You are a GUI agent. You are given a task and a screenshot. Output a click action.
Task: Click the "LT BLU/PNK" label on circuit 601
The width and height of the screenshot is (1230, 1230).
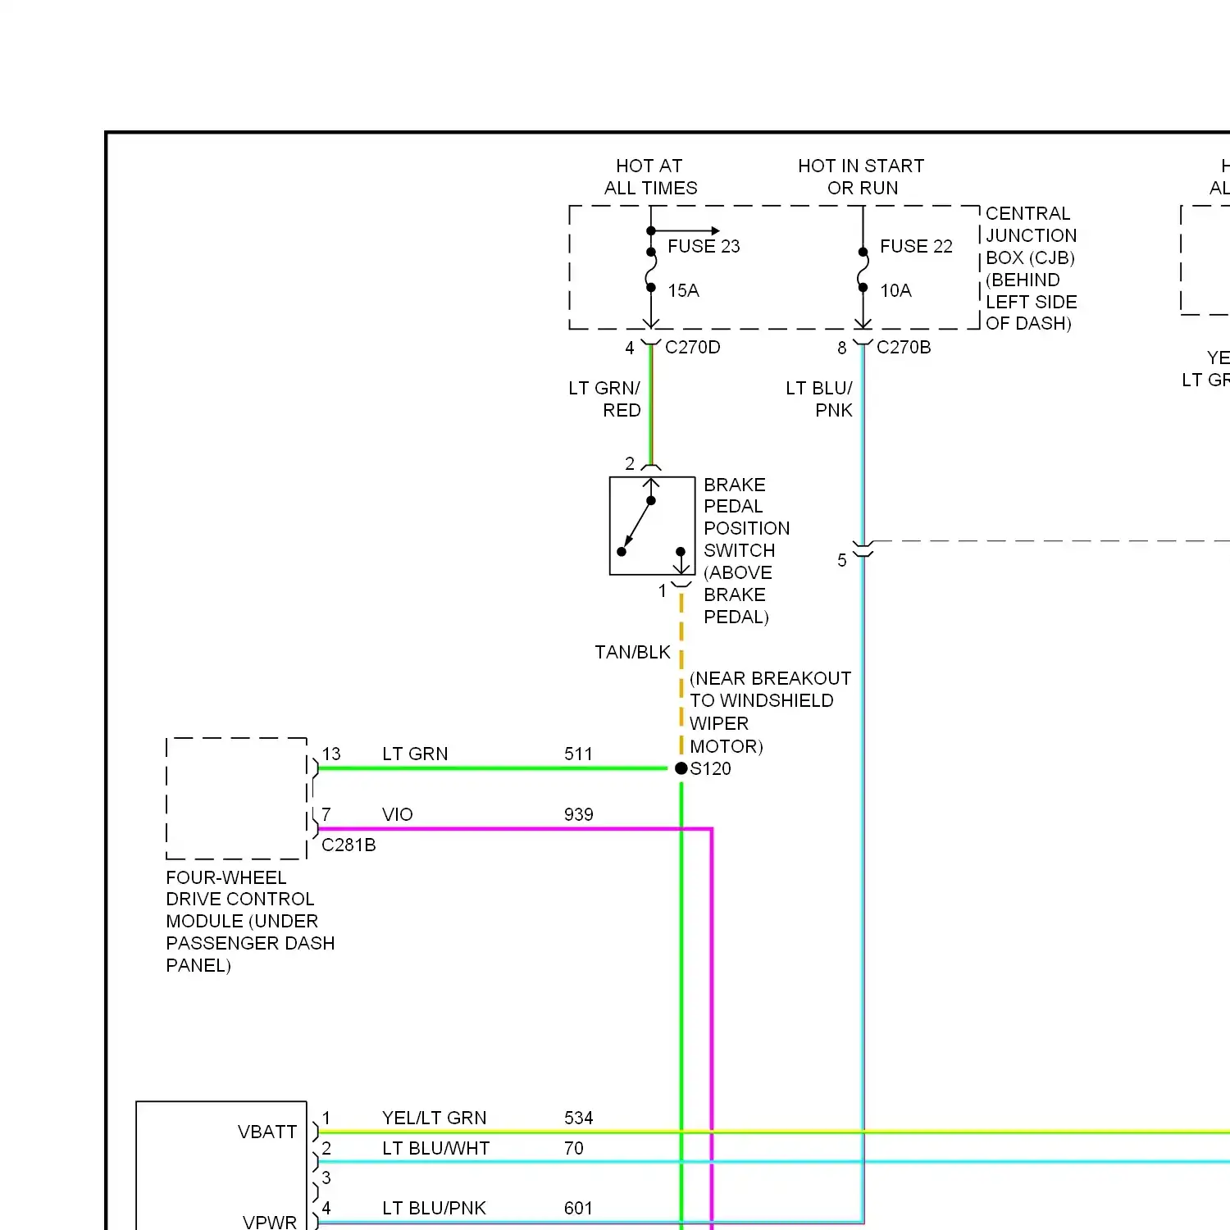[434, 1208]
